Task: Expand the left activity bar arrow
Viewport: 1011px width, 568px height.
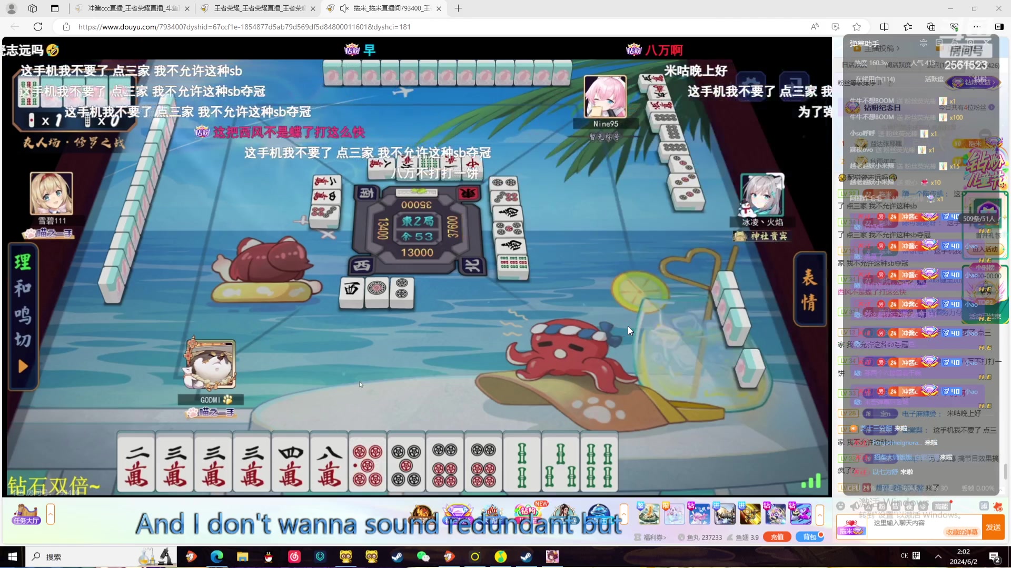Action: [x=51, y=514]
